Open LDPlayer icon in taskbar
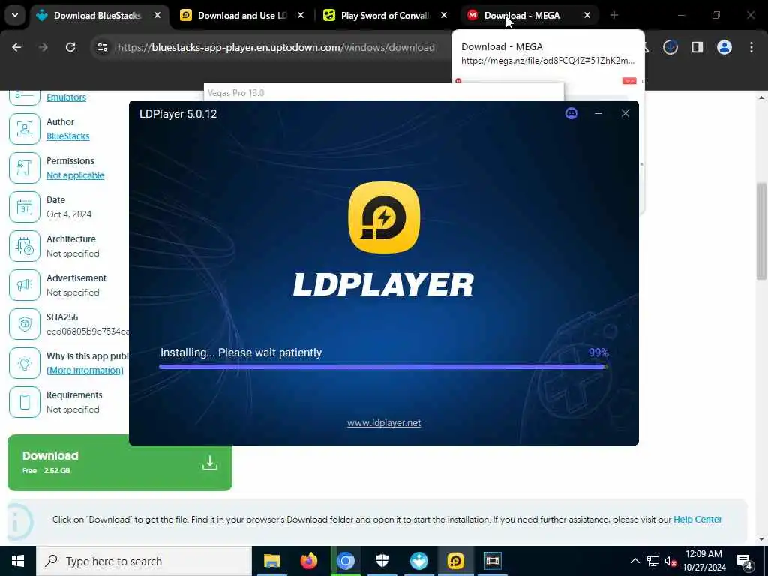 [455, 561]
